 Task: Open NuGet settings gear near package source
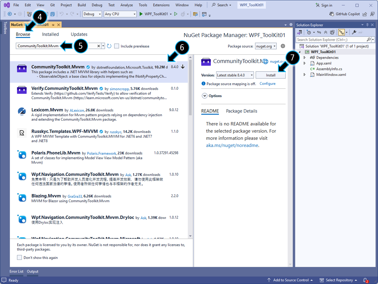(x=283, y=46)
